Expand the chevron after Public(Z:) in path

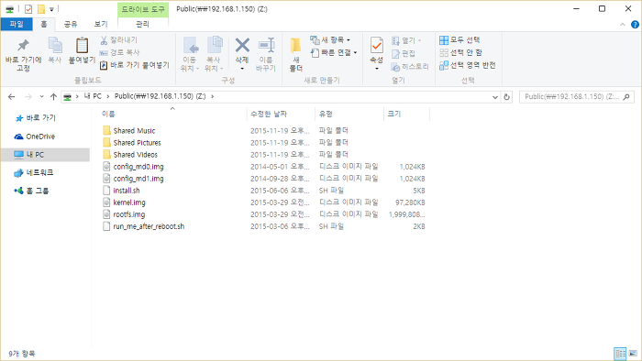point(212,96)
